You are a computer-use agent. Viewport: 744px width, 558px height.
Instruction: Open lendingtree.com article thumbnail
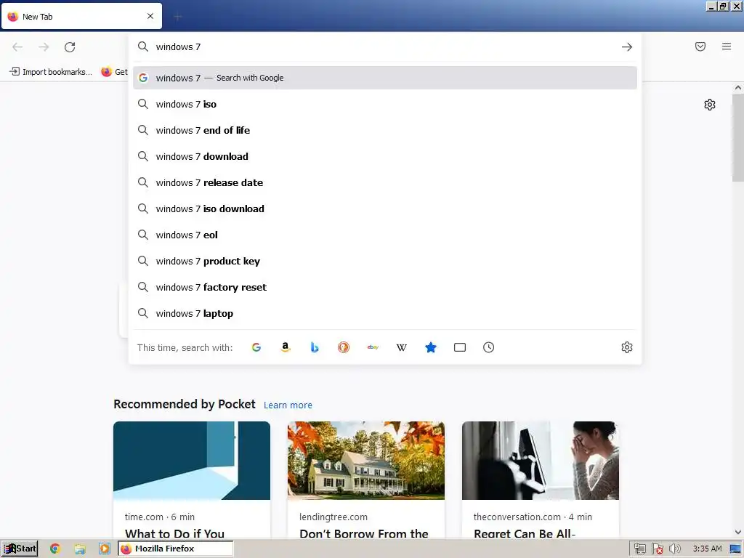point(366,460)
